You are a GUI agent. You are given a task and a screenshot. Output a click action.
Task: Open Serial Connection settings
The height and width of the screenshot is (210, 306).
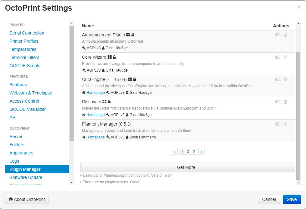27,33
